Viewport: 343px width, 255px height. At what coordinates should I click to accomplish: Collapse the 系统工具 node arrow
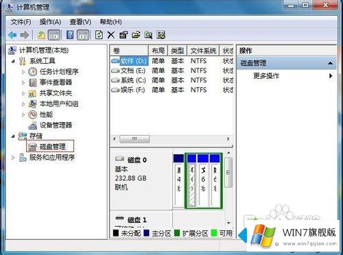(x=13, y=61)
